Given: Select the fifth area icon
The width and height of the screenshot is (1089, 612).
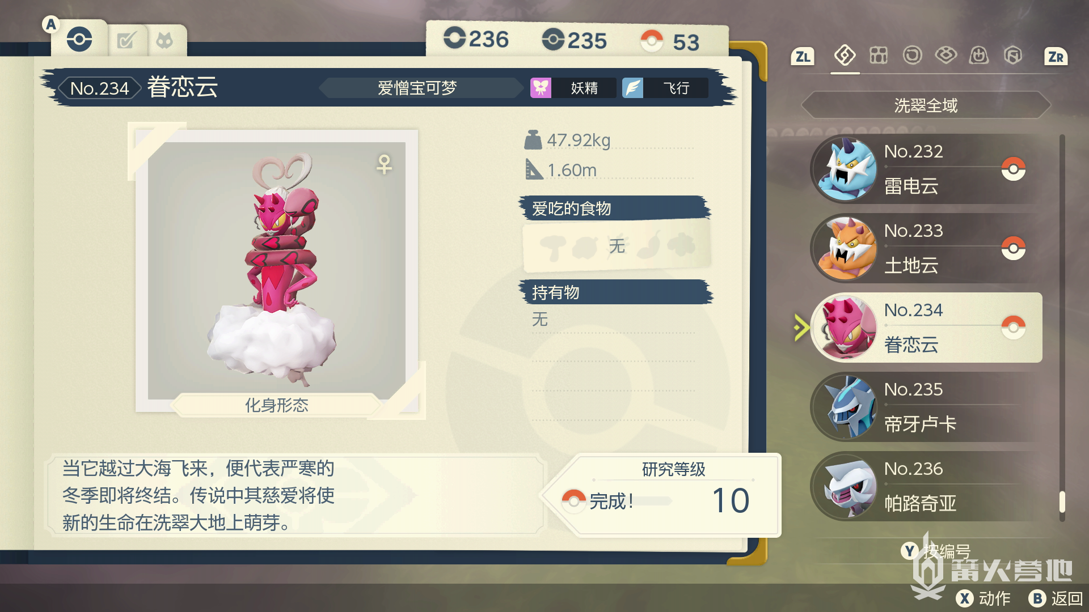Looking at the screenshot, I should click(x=979, y=56).
